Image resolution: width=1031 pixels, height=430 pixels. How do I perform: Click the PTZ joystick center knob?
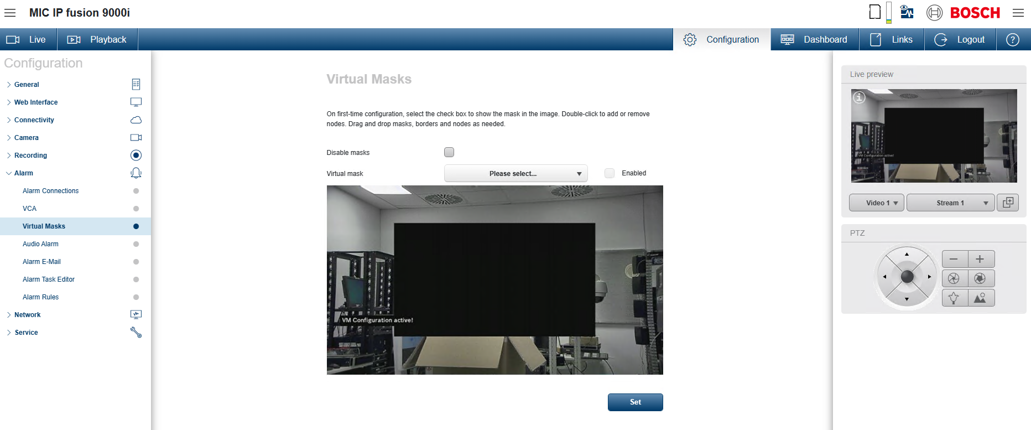coord(907,277)
